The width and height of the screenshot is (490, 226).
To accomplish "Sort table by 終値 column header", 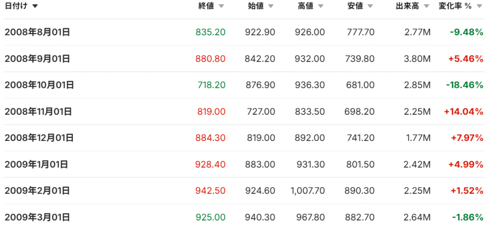I will (206, 6).
